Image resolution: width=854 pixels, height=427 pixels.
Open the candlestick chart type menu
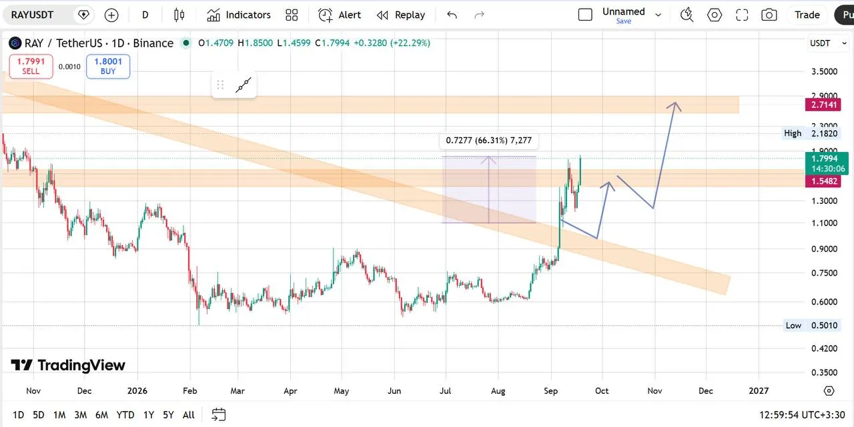179,15
